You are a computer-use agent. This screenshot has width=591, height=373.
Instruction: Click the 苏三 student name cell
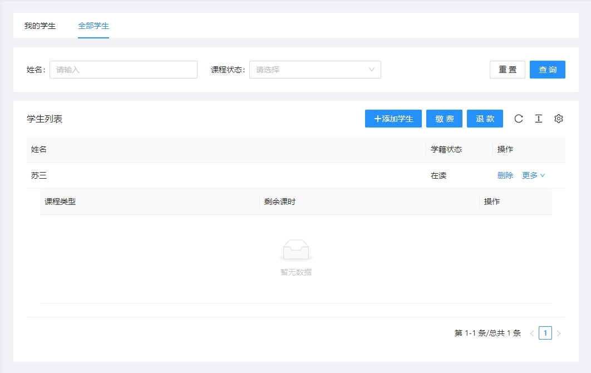39,175
